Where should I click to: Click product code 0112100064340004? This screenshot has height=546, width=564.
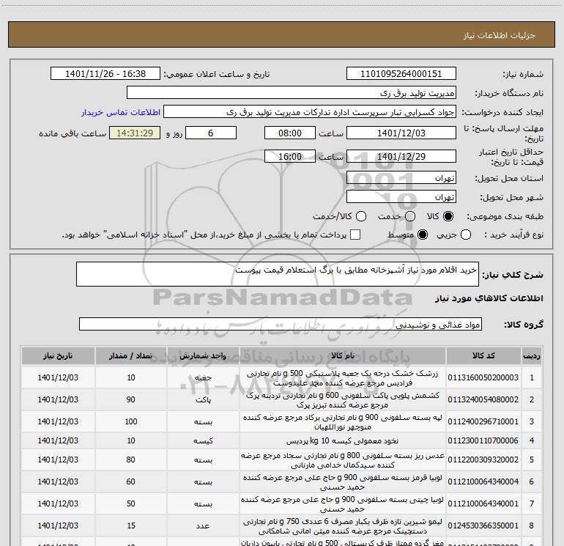click(x=483, y=482)
